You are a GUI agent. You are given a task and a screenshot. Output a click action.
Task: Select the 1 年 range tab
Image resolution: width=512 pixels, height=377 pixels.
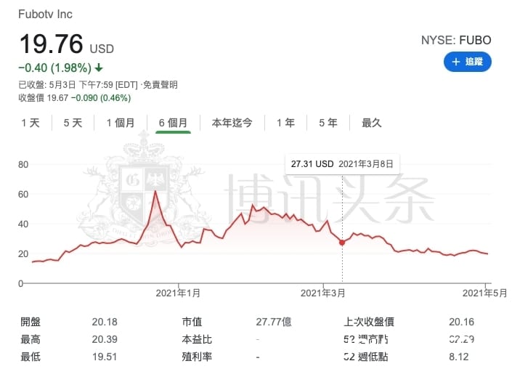pos(285,123)
